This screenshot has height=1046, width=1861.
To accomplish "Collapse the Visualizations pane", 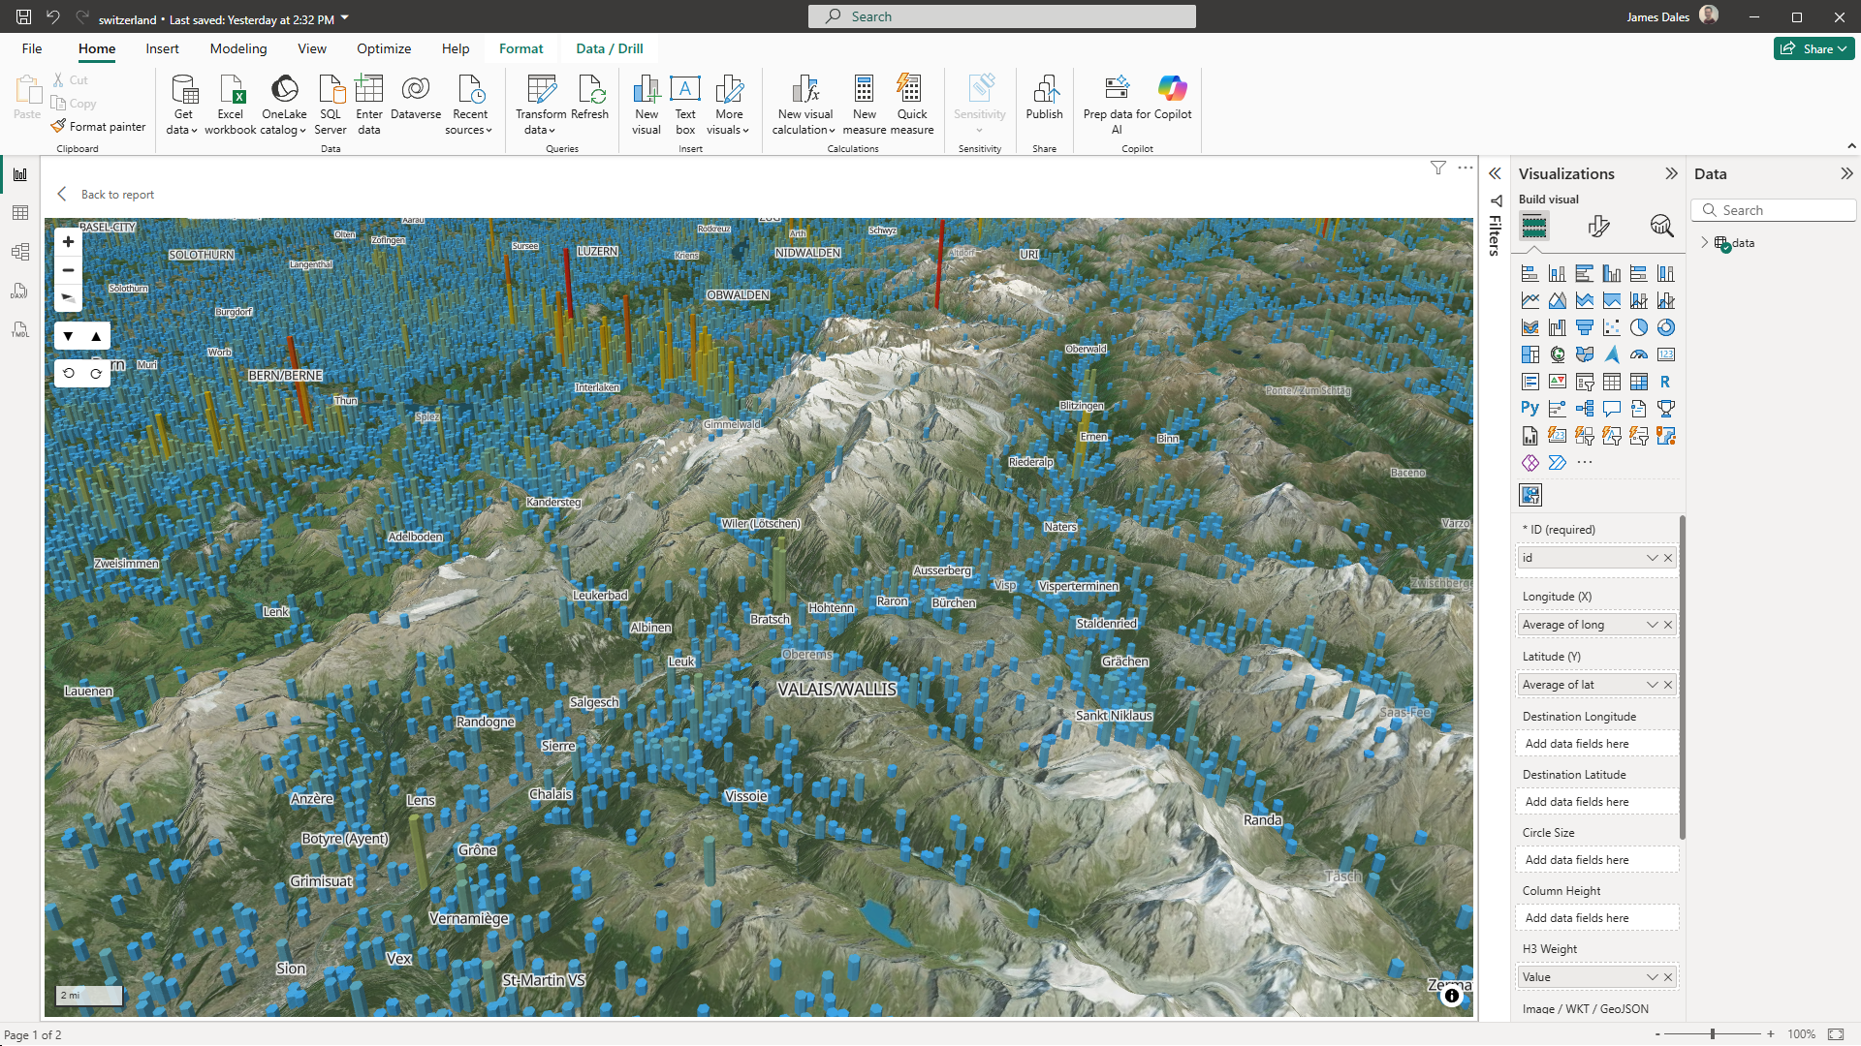I will pyautogui.click(x=1671, y=173).
